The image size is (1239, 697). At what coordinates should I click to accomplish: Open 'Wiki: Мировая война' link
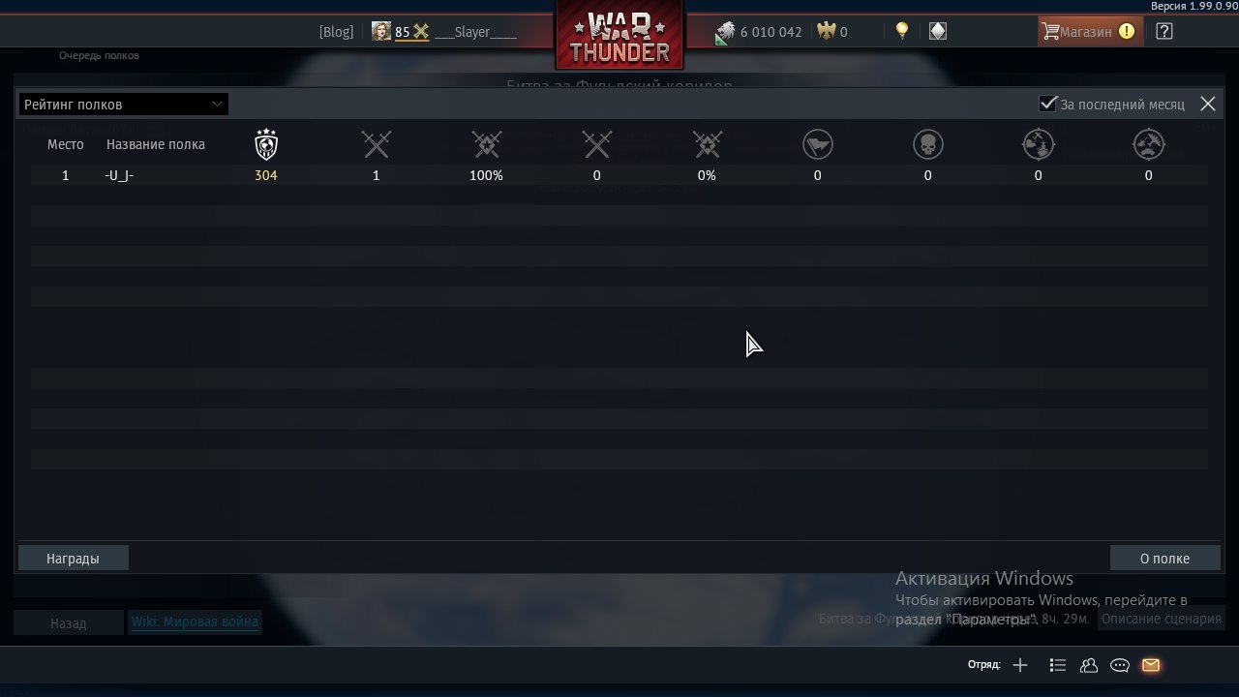[195, 621]
